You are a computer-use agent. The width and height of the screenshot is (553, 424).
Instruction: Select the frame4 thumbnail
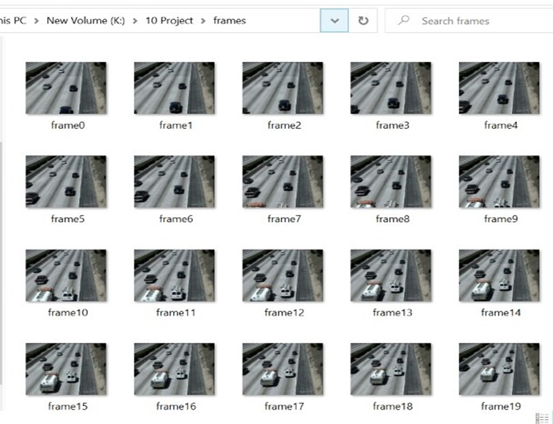point(499,88)
